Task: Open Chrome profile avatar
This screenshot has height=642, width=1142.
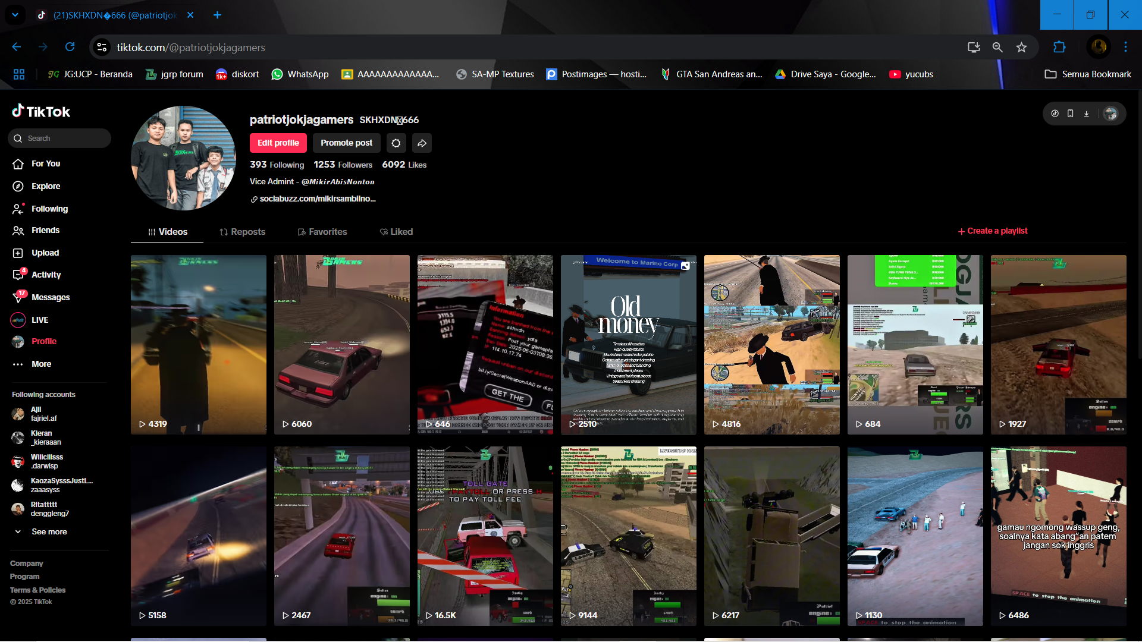Action: tap(1099, 47)
